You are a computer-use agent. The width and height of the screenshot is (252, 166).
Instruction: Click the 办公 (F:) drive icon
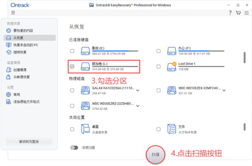tap(172, 51)
